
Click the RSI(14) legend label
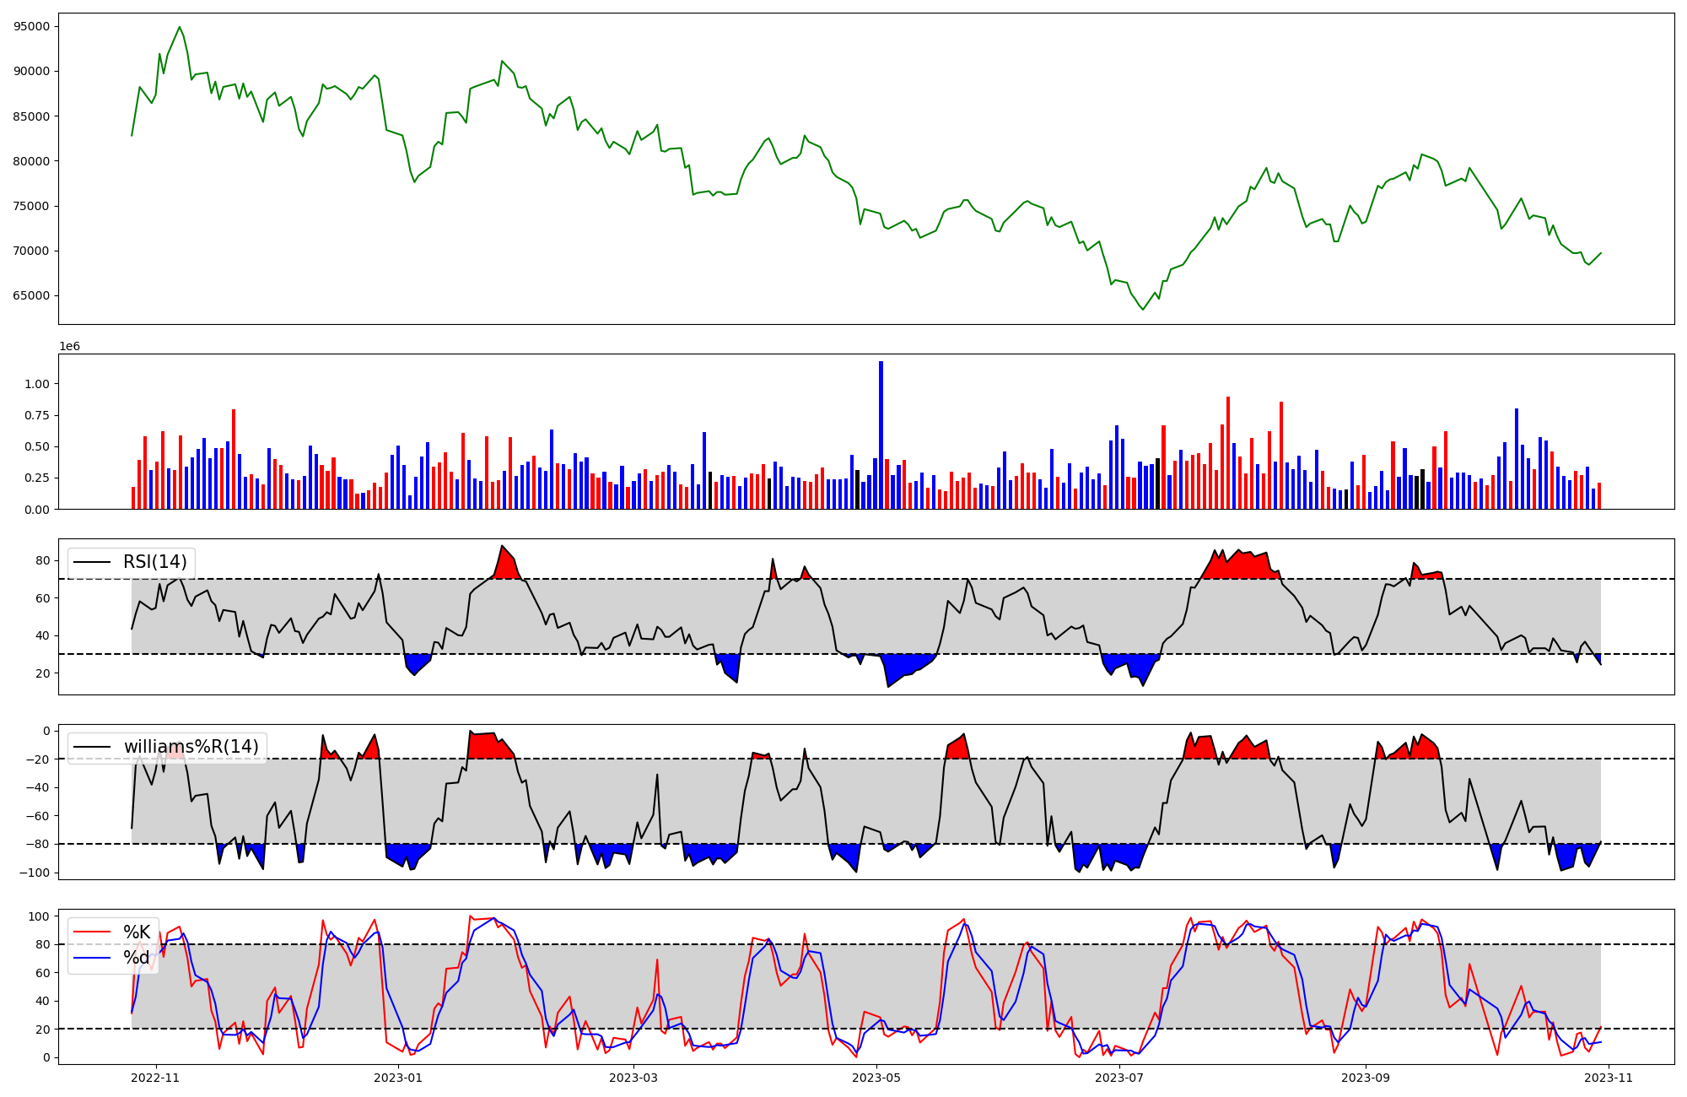pos(155,562)
